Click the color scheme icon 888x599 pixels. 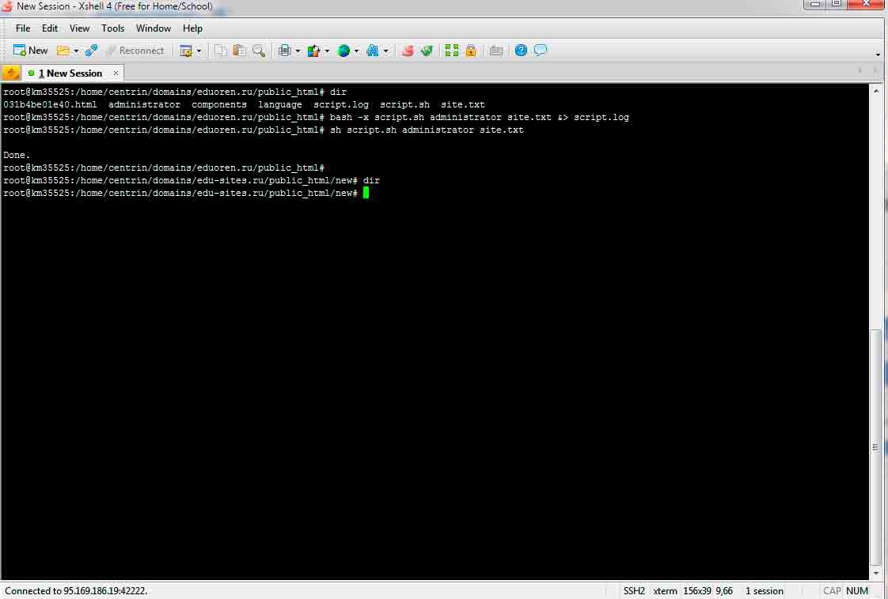pyautogui.click(x=313, y=51)
